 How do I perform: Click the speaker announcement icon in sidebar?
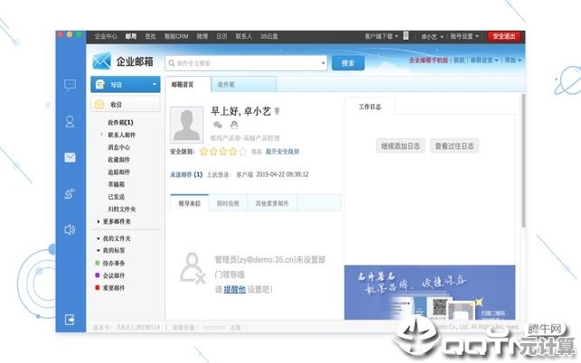click(70, 229)
